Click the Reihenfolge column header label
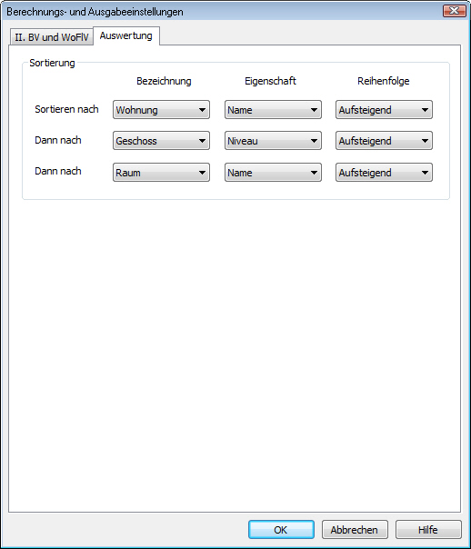The height and width of the screenshot is (549, 471). pos(384,81)
